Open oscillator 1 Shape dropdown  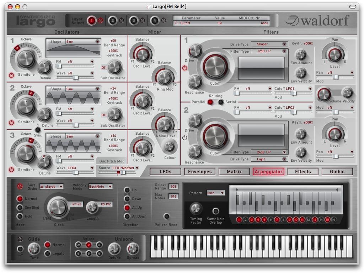coord(83,42)
